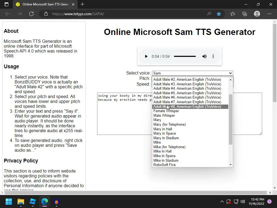This screenshot has width=277, height=208.
Task: Open Read aloud in address bar
Action: [x=209, y=14]
